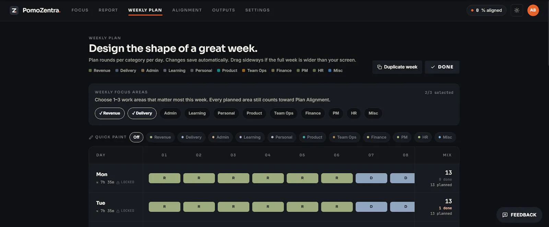
Task: Click Tue round 06 Revenue block
Action: 337,207
